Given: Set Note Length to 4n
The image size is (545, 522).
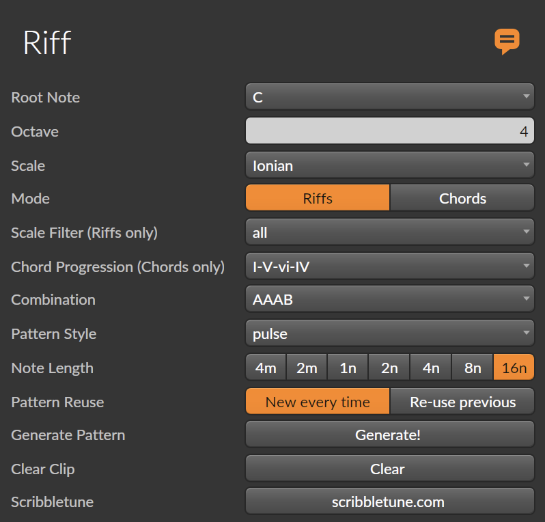Looking at the screenshot, I should (x=431, y=367).
